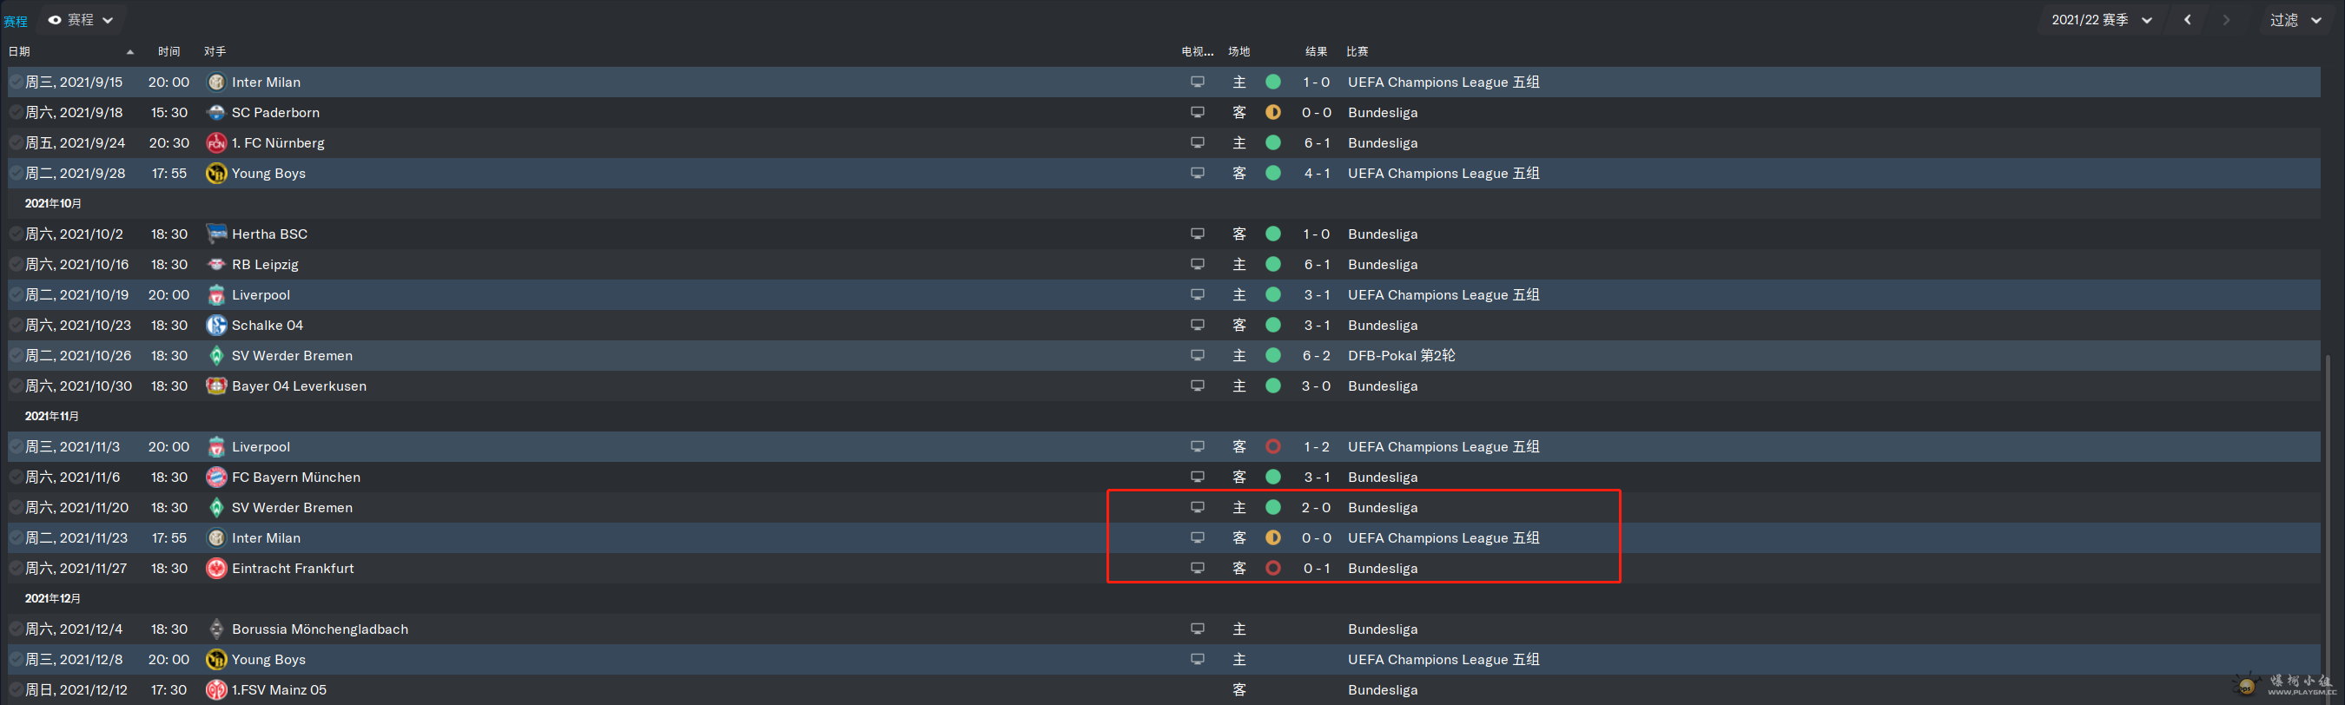Open the 赛程 view dropdown with eye icon
This screenshot has height=705, width=2345.
[81, 20]
